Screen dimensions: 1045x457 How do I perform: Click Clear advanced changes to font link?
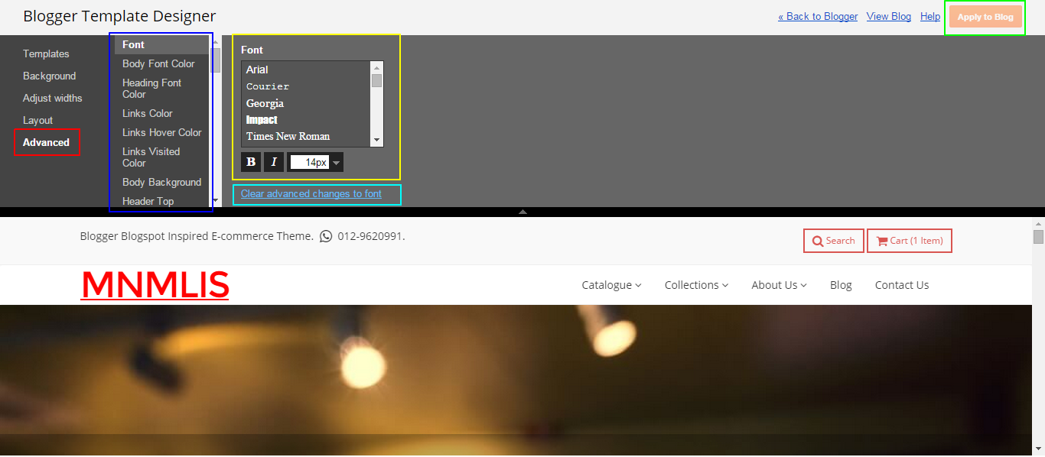coord(311,193)
